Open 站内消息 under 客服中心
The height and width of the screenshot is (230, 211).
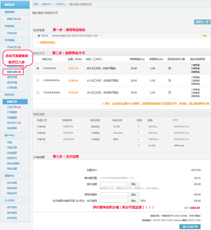12,183
